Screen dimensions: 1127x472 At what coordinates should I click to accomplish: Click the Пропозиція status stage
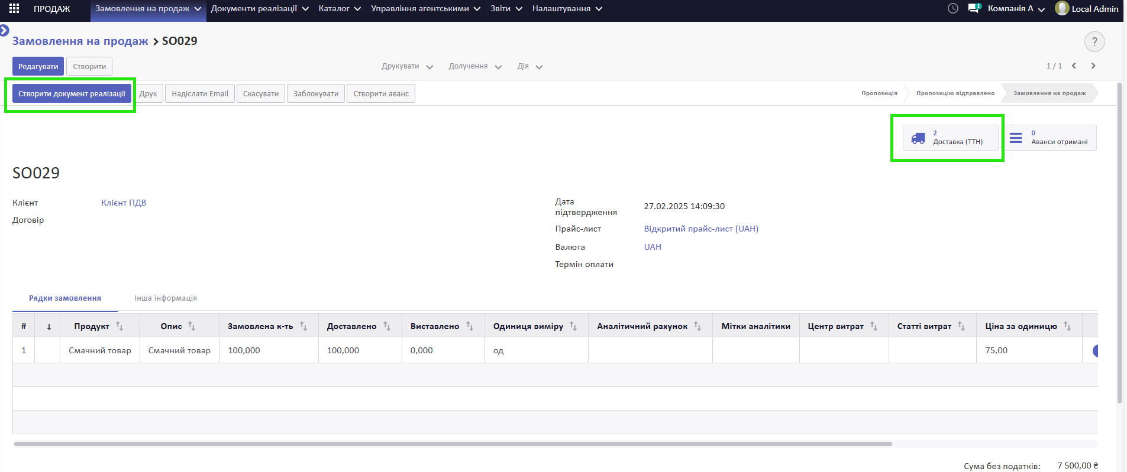[x=879, y=93]
